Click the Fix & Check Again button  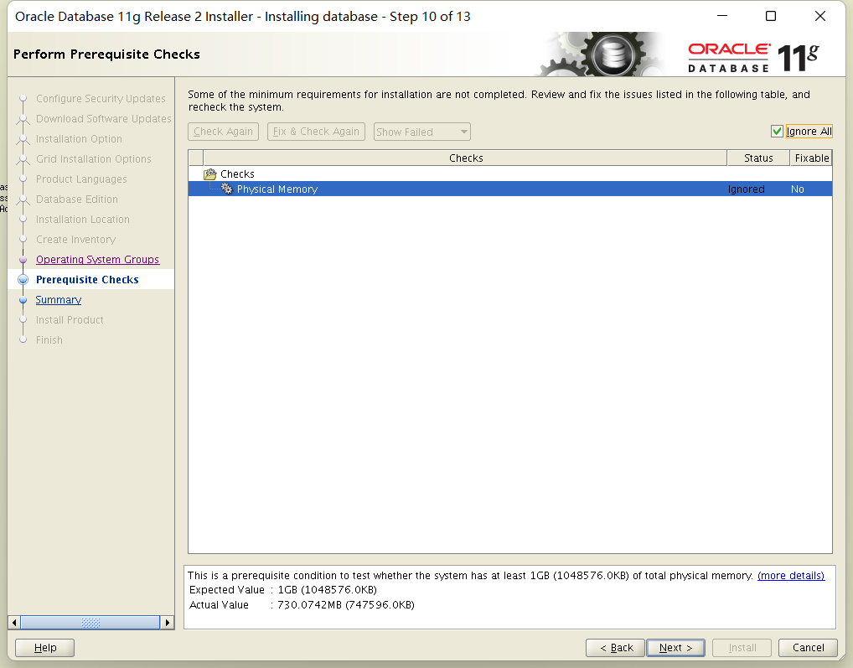[x=316, y=132]
